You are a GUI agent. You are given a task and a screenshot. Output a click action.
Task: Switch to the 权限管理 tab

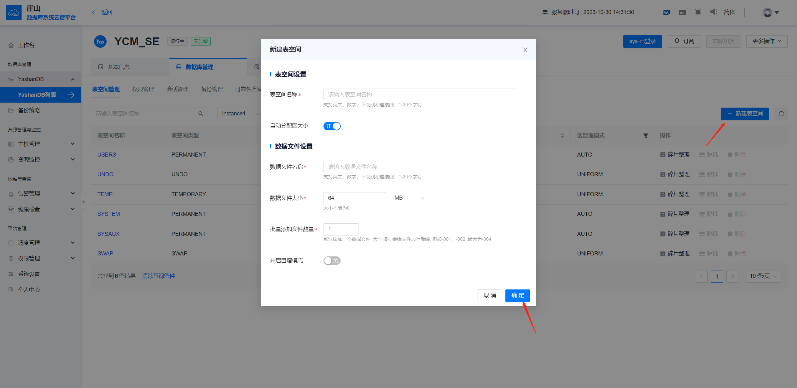pyautogui.click(x=143, y=89)
